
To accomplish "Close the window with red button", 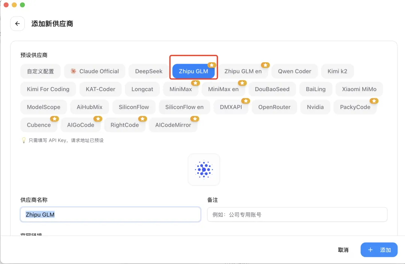I will pyautogui.click(x=6, y=5).
